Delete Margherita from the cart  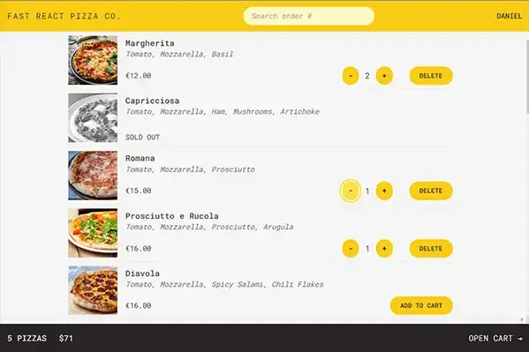click(x=431, y=76)
